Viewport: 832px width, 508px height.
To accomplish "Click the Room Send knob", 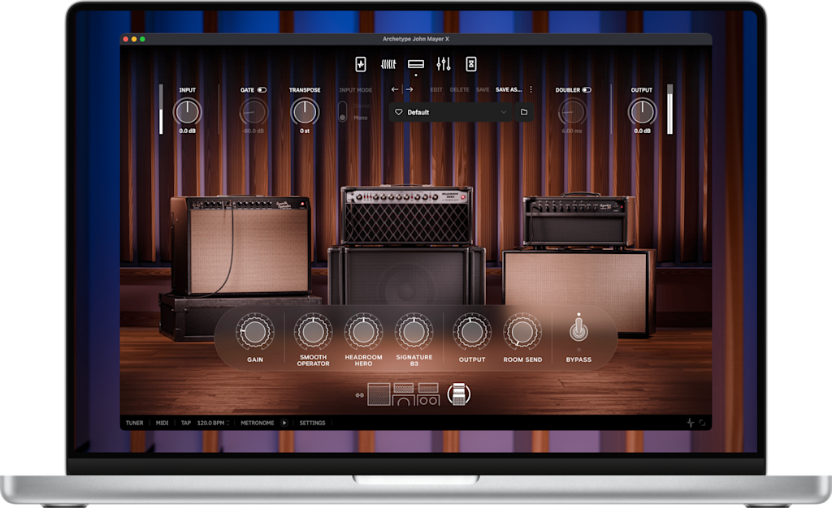I will point(522,332).
